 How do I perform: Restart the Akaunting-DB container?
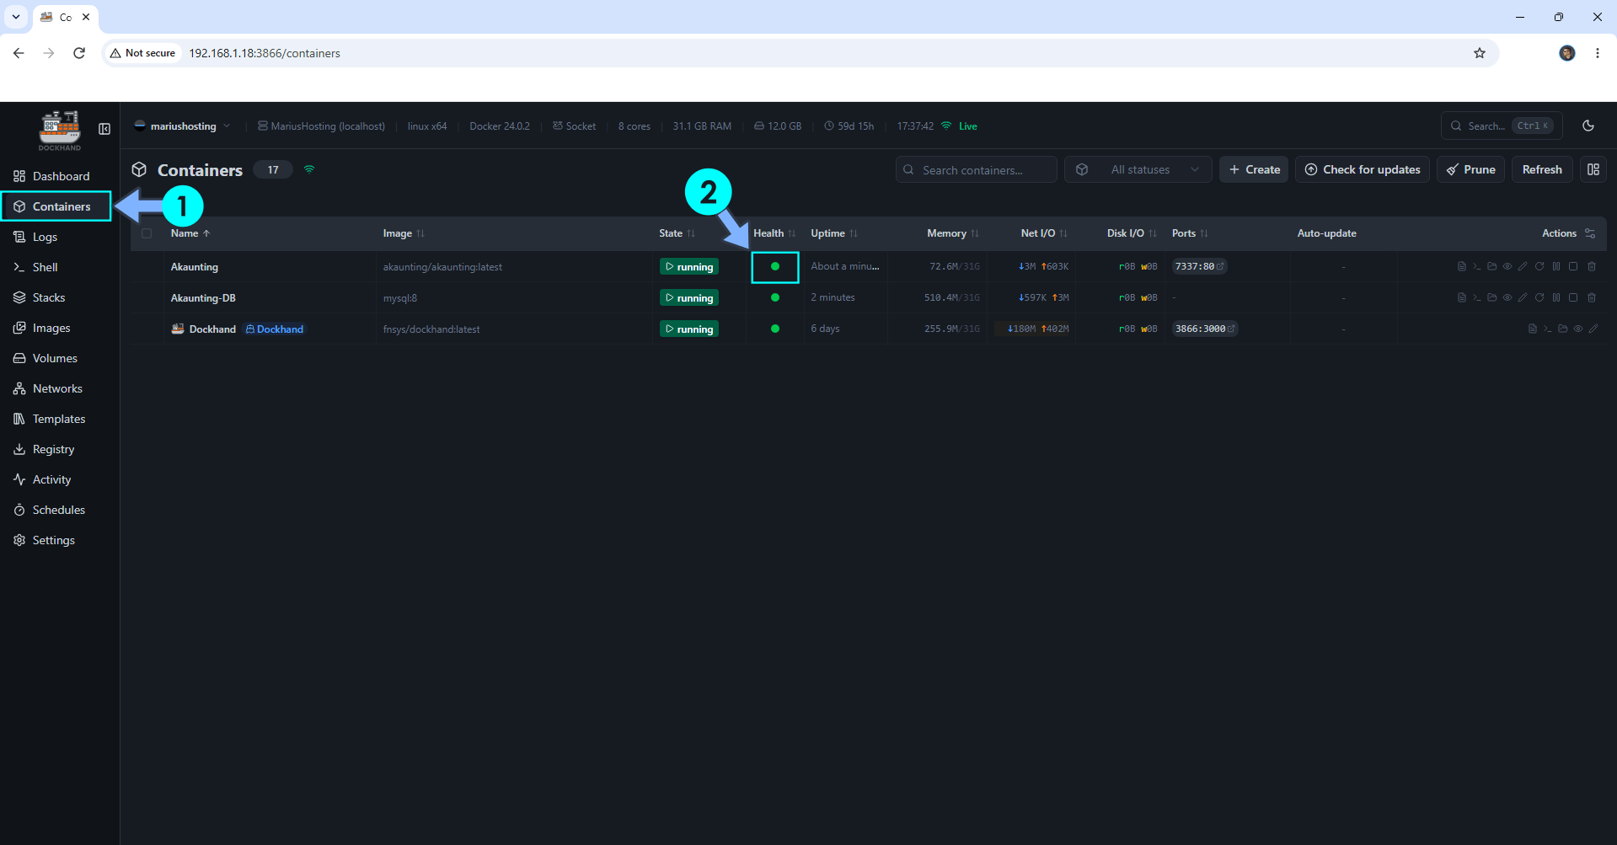coord(1539,297)
